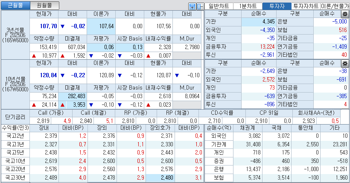This screenshot has width=350, height=183.
Task: Select 외국인 net buy value -4,350
Action: pos(259,30)
